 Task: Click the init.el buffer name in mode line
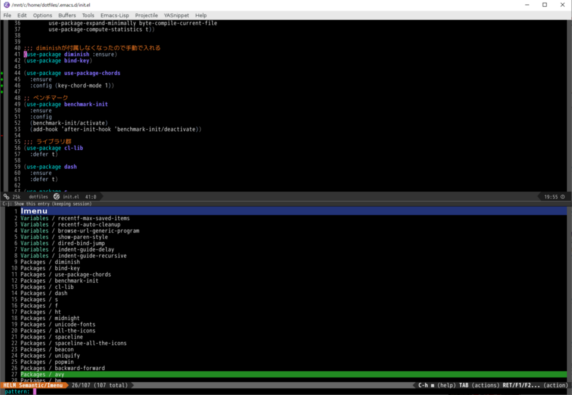71,197
